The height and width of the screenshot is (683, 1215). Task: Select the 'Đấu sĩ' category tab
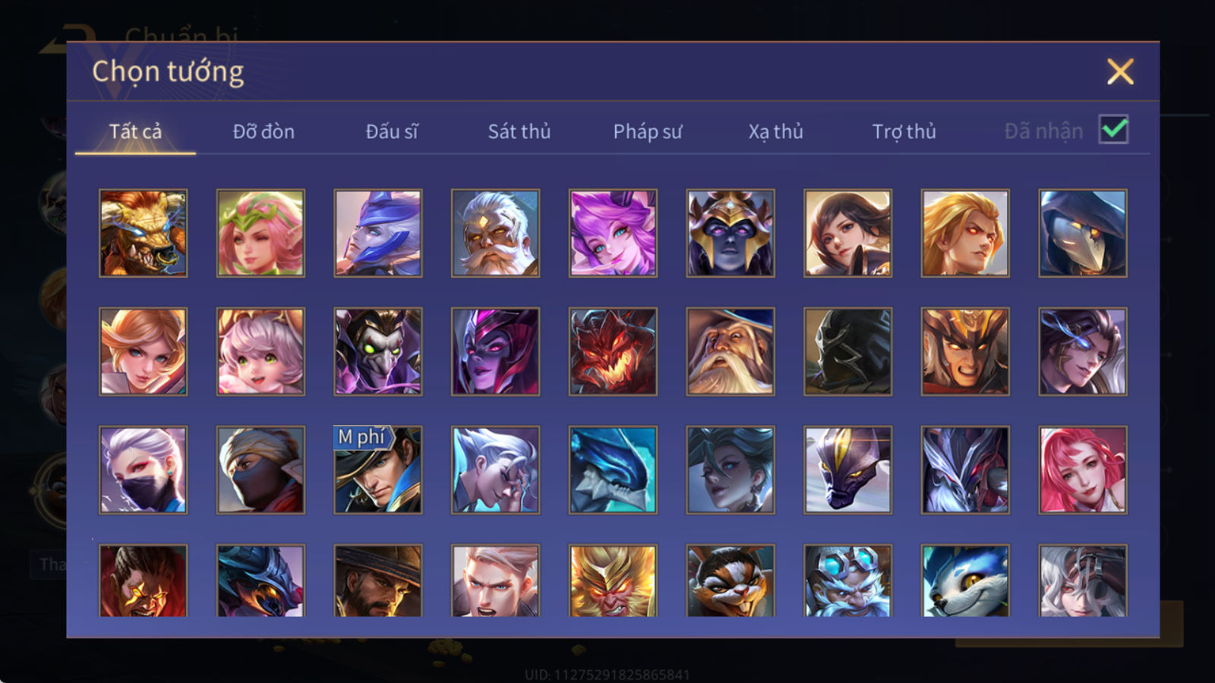(x=391, y=131)
